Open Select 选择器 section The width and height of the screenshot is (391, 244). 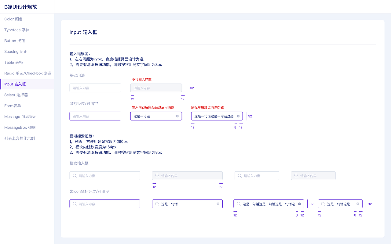(27, 95)
